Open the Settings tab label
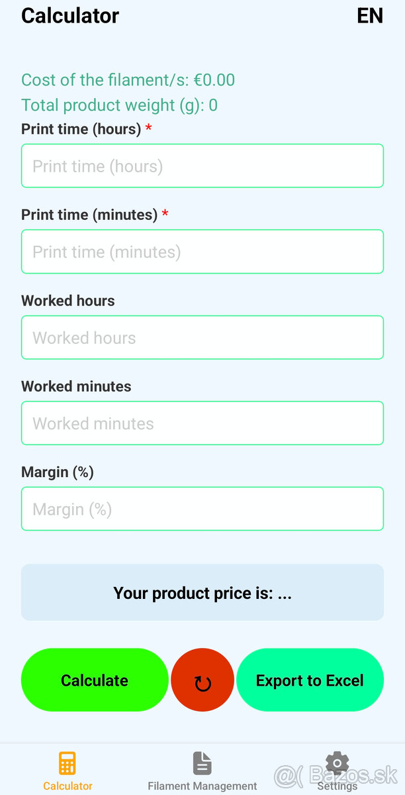 pos(337,786)
